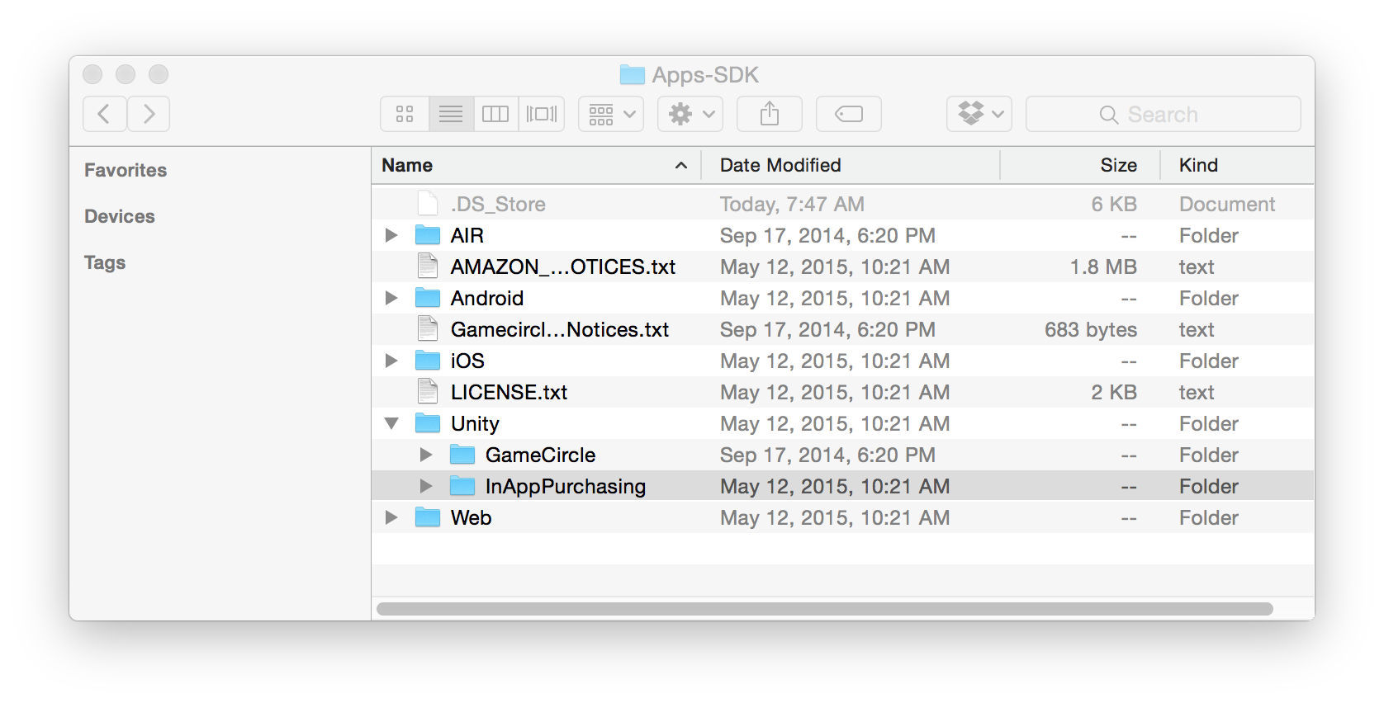
Task: Open the item arrangement dropdown
Action: pos(611,114)
